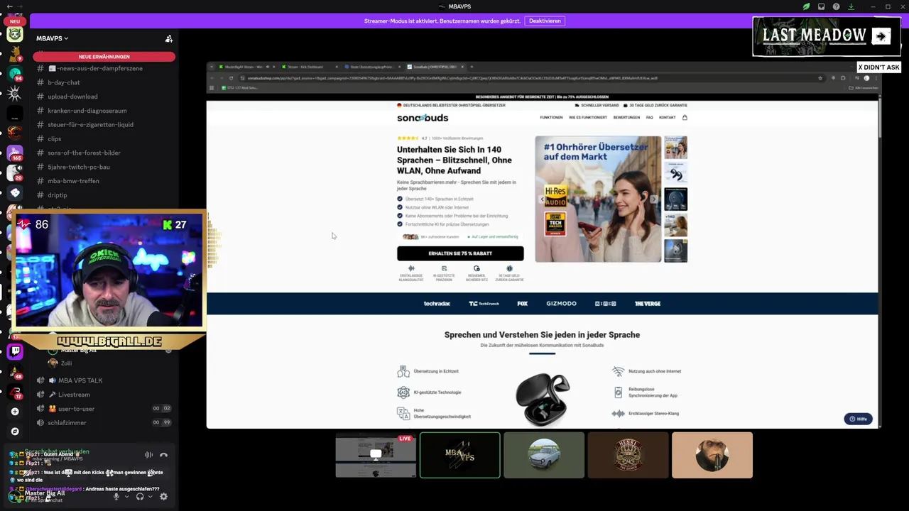Open shopping cart on sonabuds page
This screenshot has height=511, width=909.
tap(685, 117)
